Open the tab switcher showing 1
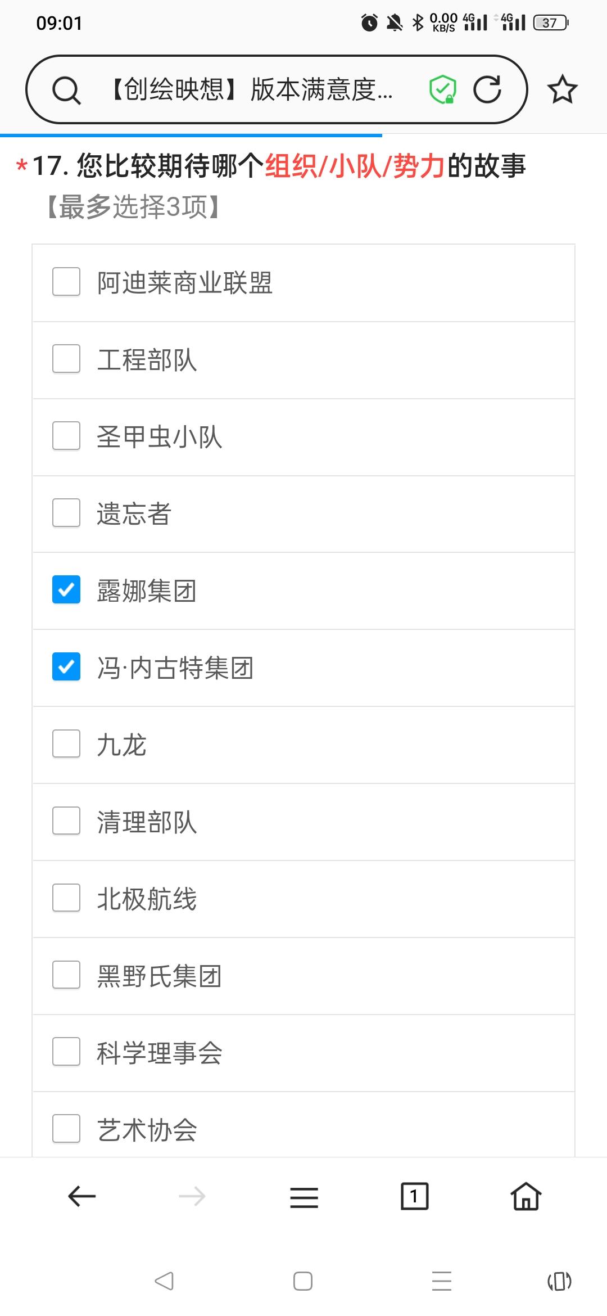Viewport: 607px width, 1316px height. [414, 1196]
